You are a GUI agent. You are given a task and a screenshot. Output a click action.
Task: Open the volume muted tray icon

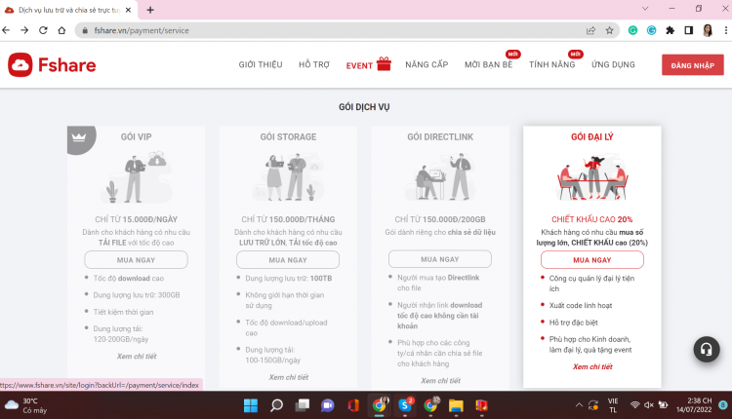tap(649, 405)
